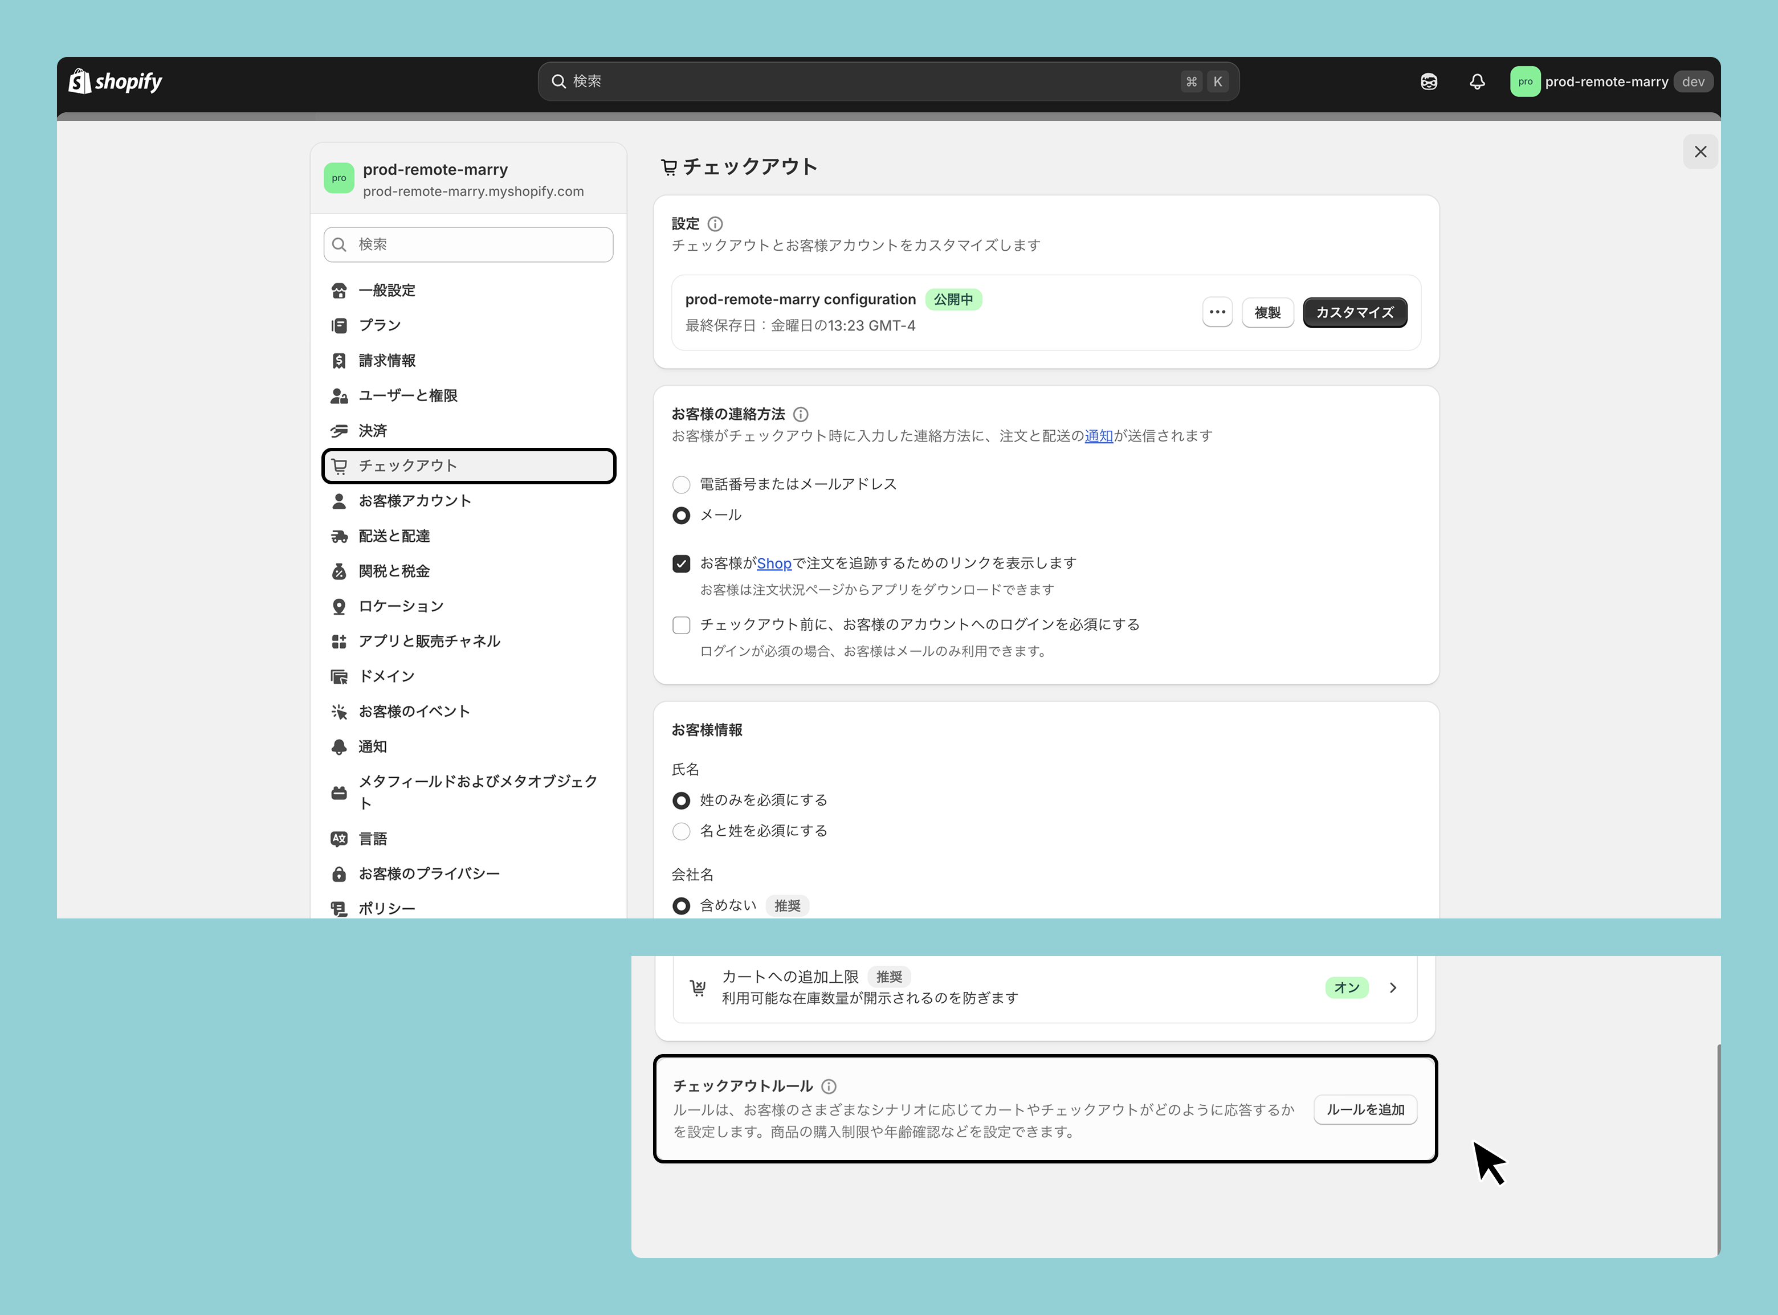Uncheck the Shop order tracking link checkbox
Image resolution: width=1778 pixels, height=1315 pixels.
[x=682, y=563]
